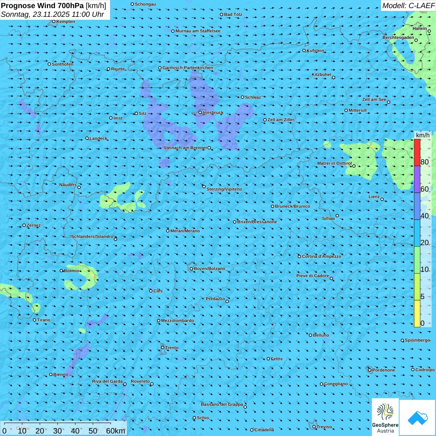
Task: Select the yellow-green 5–10 legend segment
Action: (x=417, y=287)
